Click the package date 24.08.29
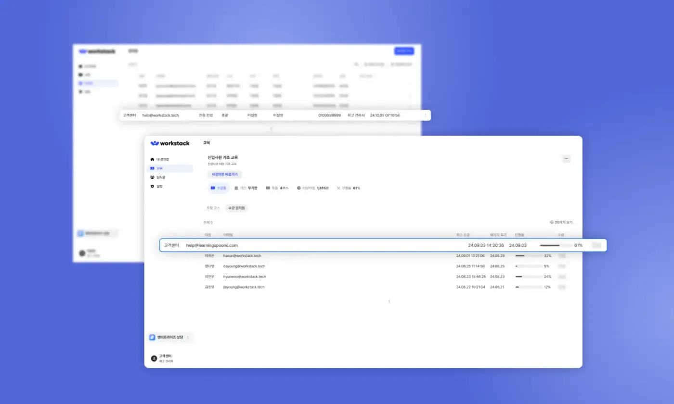This screenshot has width=674, height=404. click(498, 256)
